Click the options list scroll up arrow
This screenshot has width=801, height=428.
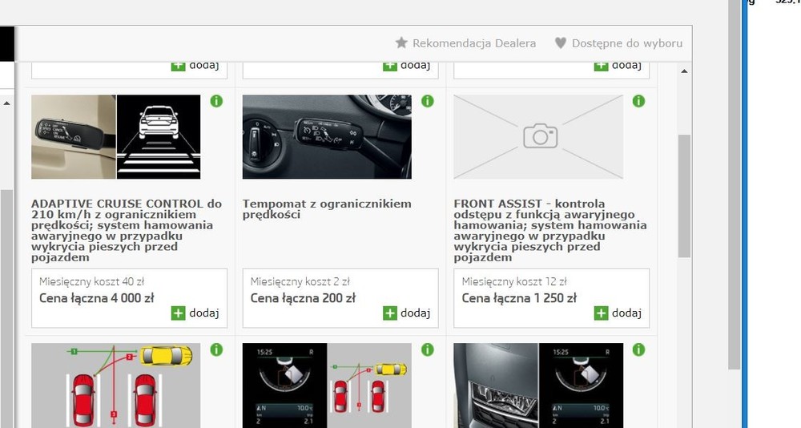[x=684, y=71]
